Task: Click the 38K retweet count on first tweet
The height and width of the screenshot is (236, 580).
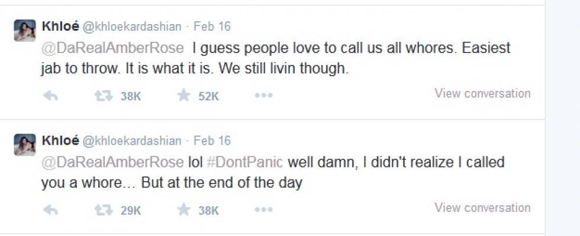Action: click(x=131, y=97)
